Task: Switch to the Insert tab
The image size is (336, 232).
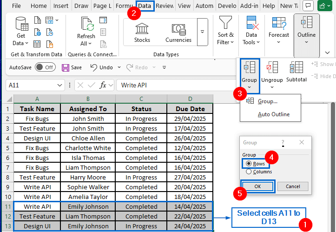Action: pyautogui.click(x=61, y=6)
